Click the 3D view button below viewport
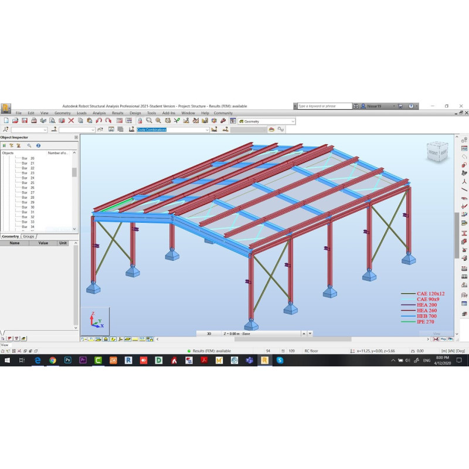Screen dimensions: 469x469 (208, 333)
